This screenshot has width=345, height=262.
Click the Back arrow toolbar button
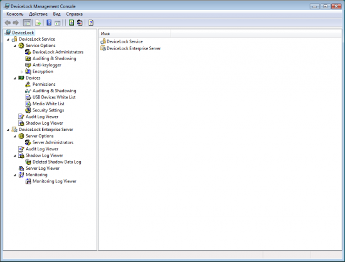[8, 23]
